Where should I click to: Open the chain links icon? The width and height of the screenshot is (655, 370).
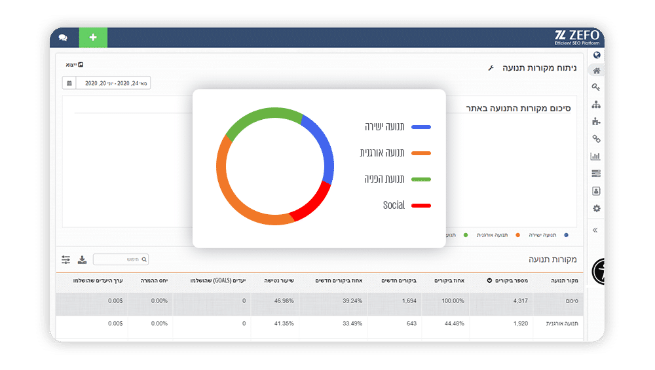point(596,139)
